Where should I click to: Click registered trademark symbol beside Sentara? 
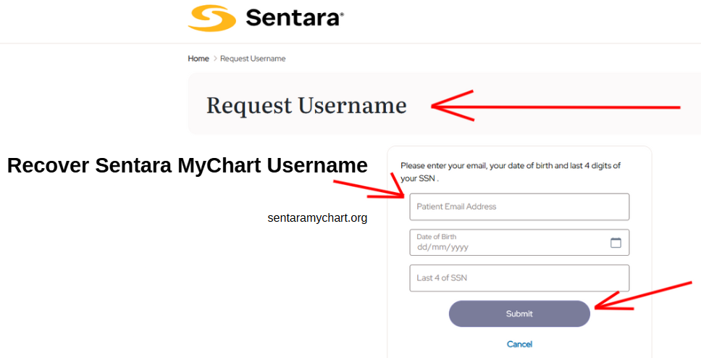tap(342, 14)
